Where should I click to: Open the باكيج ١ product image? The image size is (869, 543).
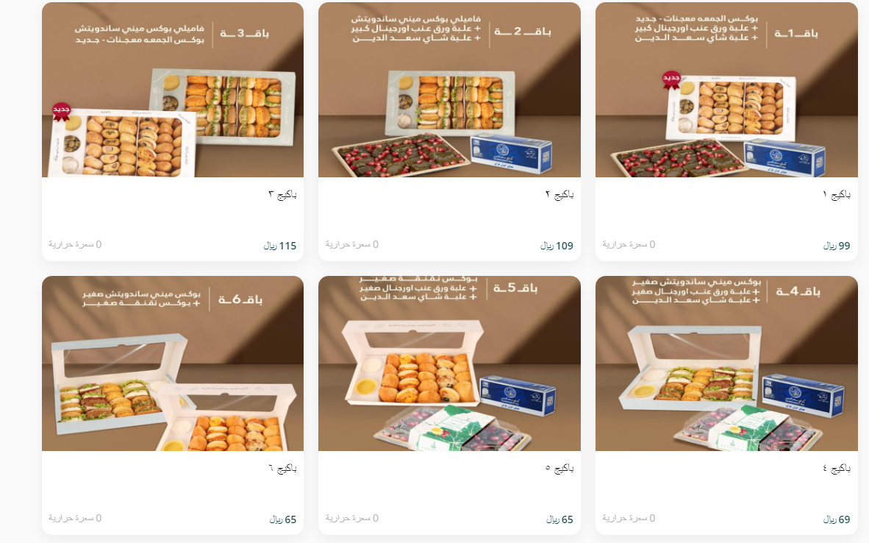(x=726, y=90)
